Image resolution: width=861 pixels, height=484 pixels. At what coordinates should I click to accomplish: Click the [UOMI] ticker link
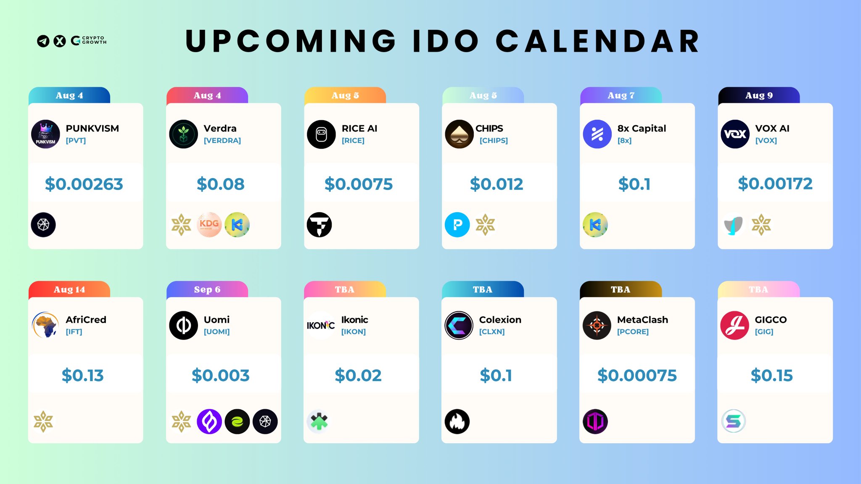coord(217,331)
